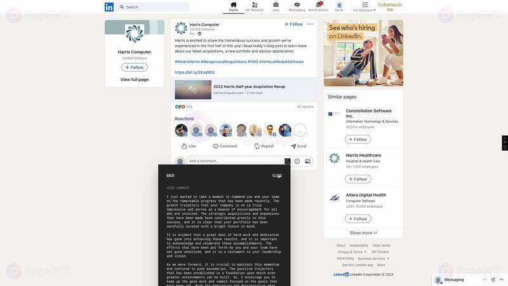
Task: Show more reactions with the ellipsis circle
Action: (300, 130)
